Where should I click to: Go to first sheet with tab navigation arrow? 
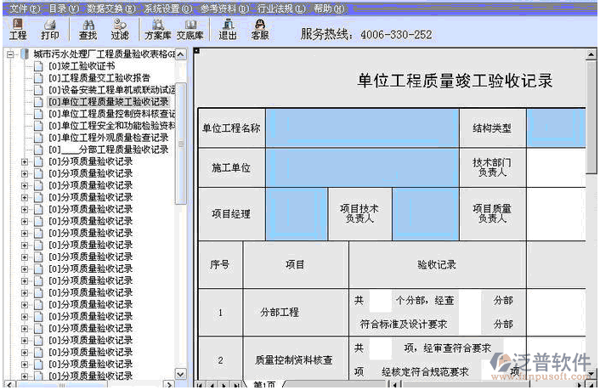(200, 385)
